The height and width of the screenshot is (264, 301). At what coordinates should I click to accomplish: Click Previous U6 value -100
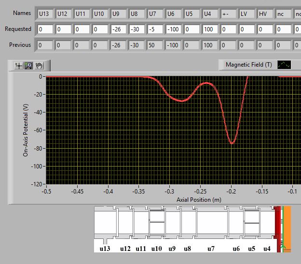tap(173, 45)
